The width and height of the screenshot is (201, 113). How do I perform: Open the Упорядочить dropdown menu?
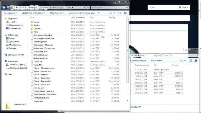tap(11, 13)
